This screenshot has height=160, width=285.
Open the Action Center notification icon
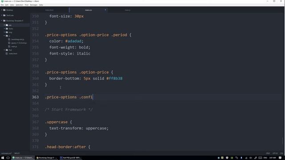tap(280, 158)
